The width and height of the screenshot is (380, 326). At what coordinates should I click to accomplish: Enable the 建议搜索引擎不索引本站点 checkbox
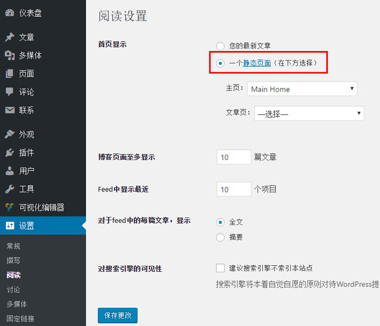[220, 268]
